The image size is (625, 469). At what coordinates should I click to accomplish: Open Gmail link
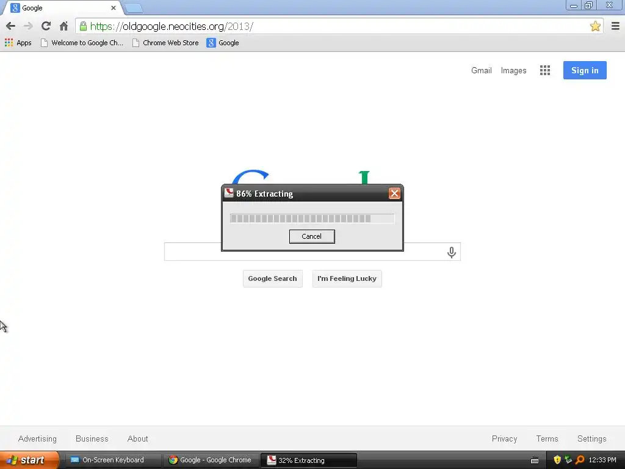[x=481, y=71]
